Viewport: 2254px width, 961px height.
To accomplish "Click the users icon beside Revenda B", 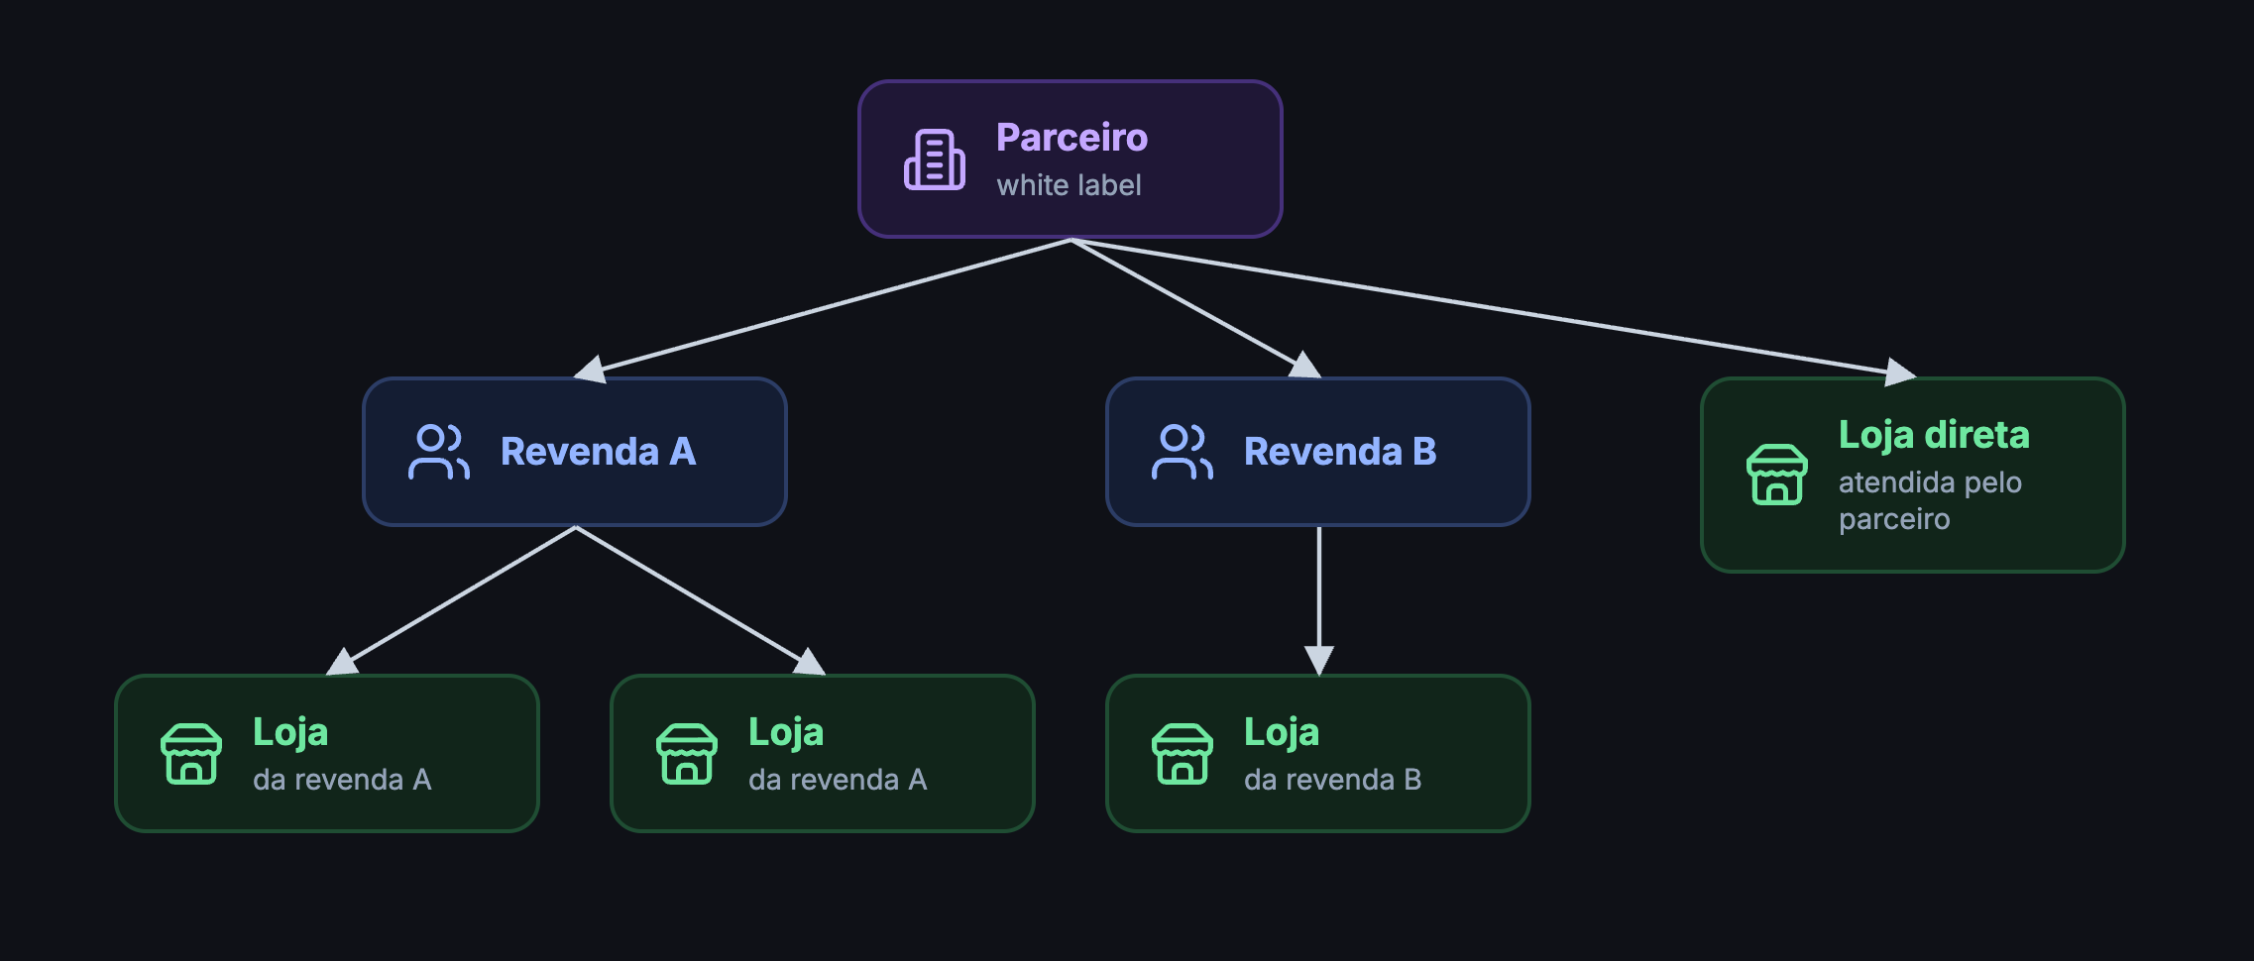I will pos(1182,452).
